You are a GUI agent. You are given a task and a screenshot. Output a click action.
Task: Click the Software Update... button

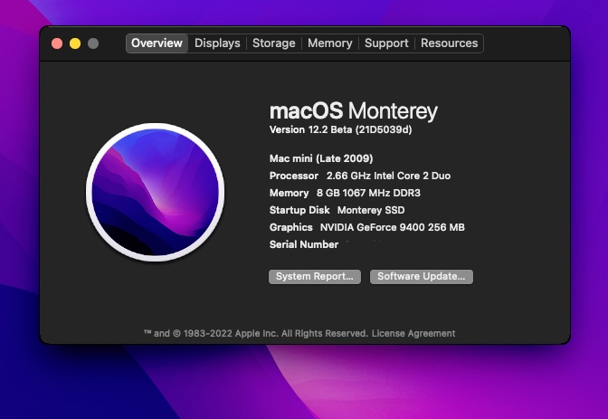[x=421, y=277]
